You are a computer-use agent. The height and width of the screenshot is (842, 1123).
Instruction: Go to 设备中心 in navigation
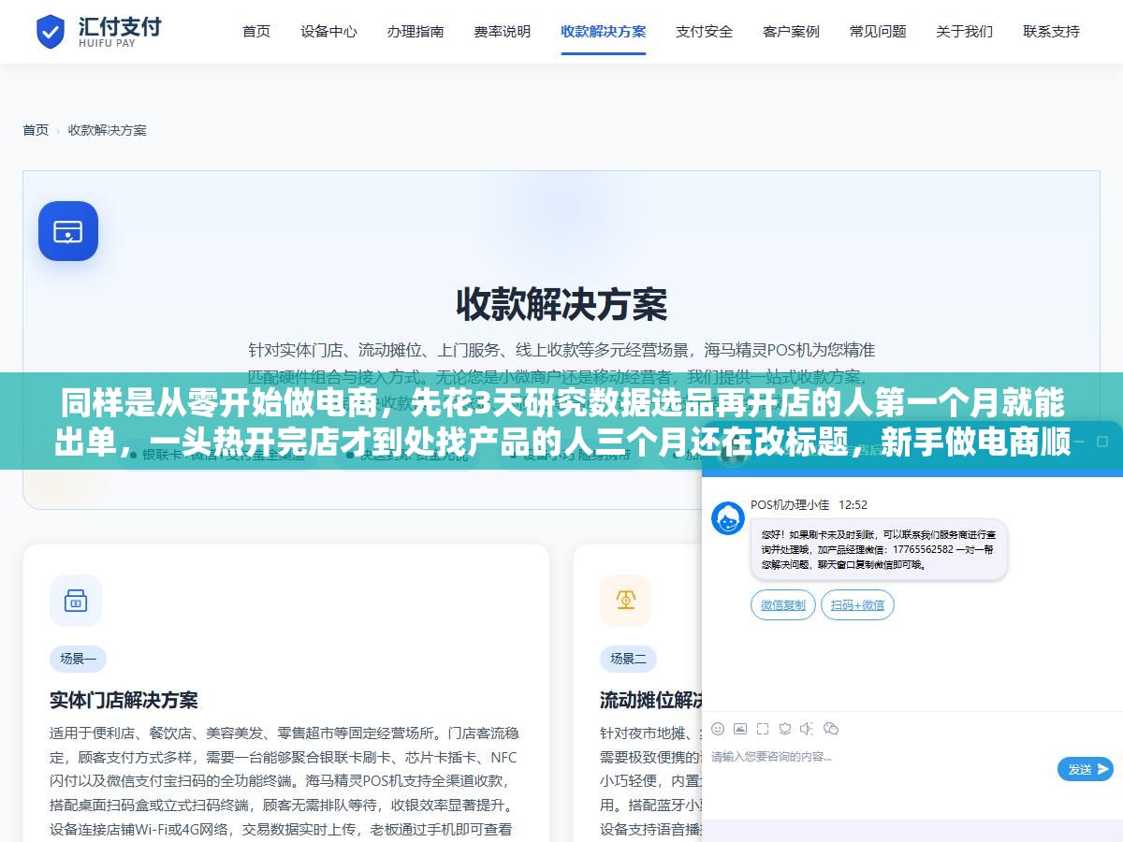[328, 31]
